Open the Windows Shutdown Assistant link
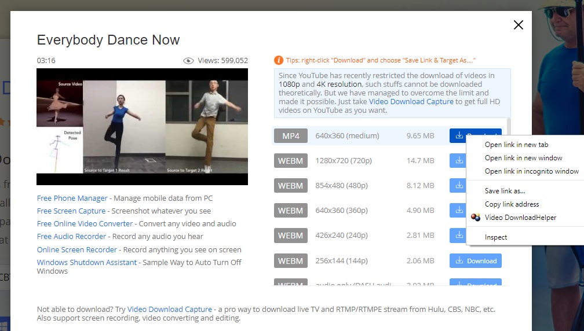This screenshot has height=331, width=584. pyautogui.click(x=87, y=262)
